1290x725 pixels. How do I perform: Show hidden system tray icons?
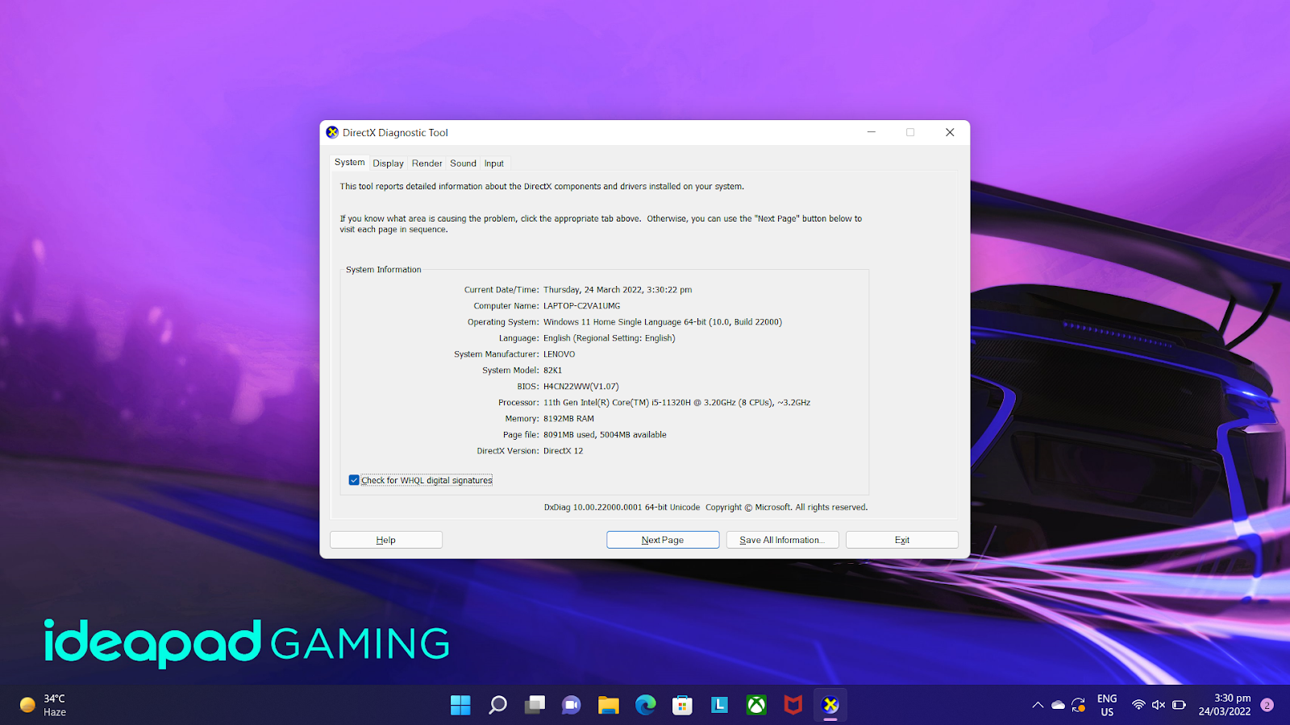click(x=1038, y=705)
